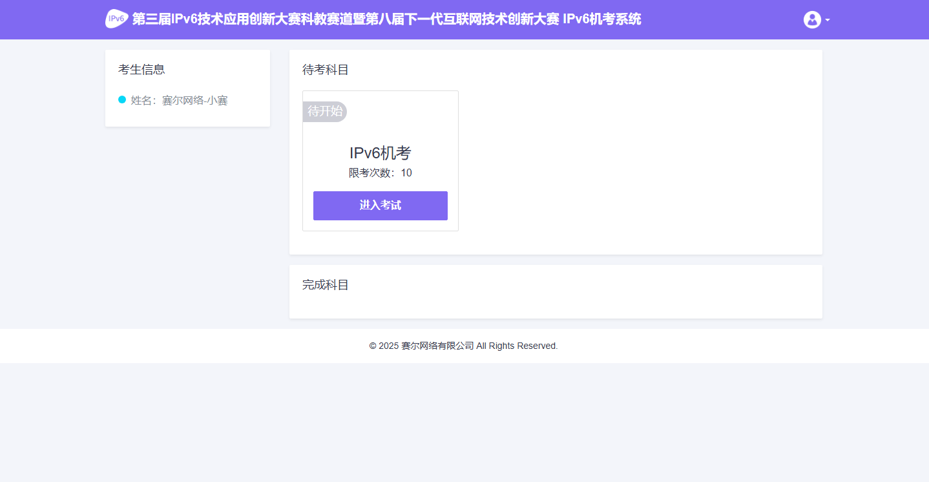Viewport: 929px width, 482px height.
Task: Click the 完成科目 section heading
Action: [x=326, y=285]
